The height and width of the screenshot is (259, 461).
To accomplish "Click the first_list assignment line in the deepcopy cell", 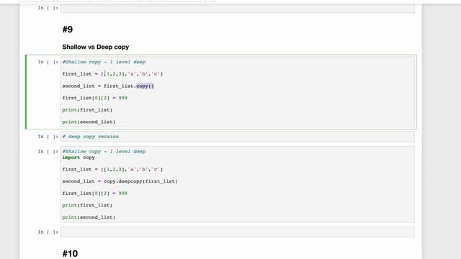I will point(112,169).
